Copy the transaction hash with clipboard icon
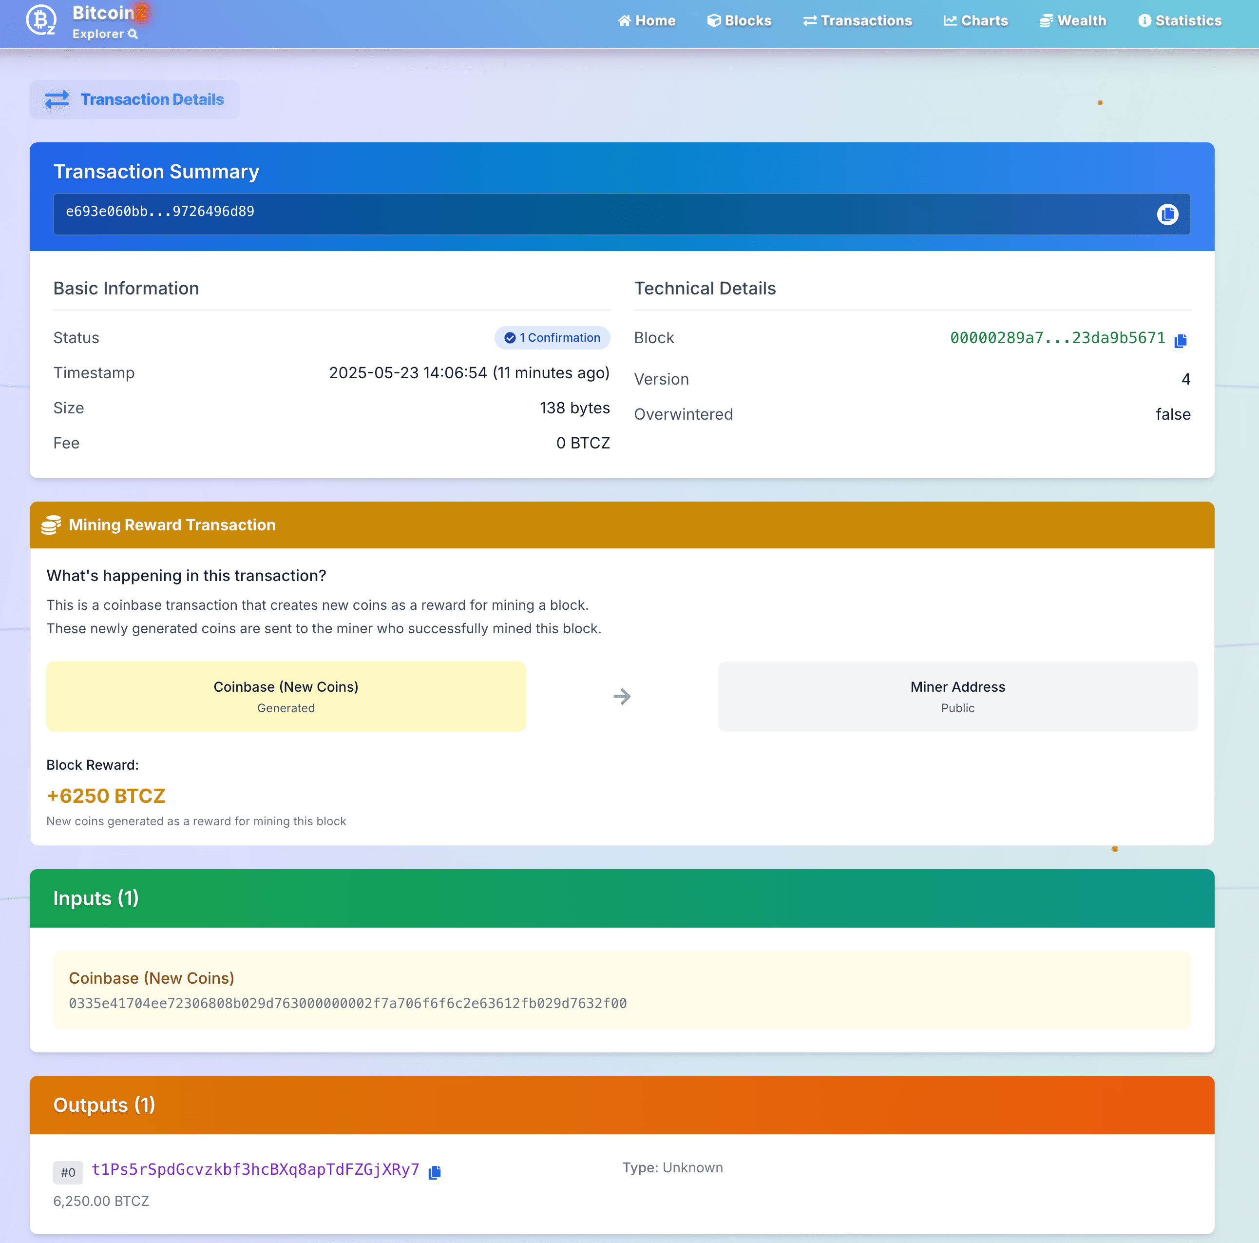The height and width of the screenshot is (1243, 1259). tap(1167, 214)
